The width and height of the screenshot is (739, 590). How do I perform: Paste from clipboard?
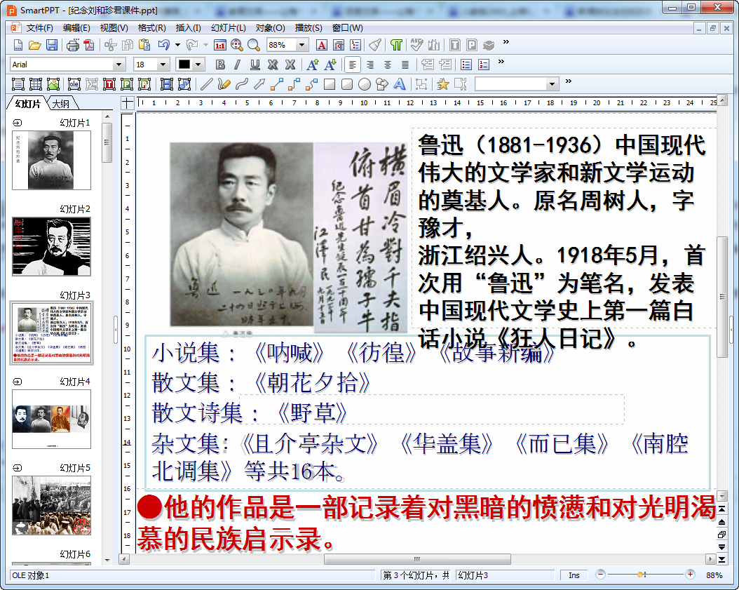click(144, 46)
